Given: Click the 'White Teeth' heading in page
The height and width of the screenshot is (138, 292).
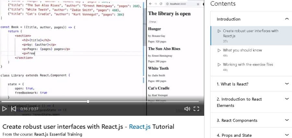Looking at the screenshot, I should (x=158, y=69).
